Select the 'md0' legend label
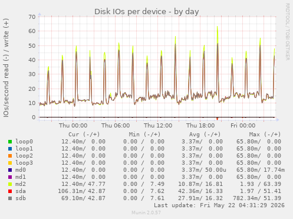The image size is (293, 219). pos(21,170)
